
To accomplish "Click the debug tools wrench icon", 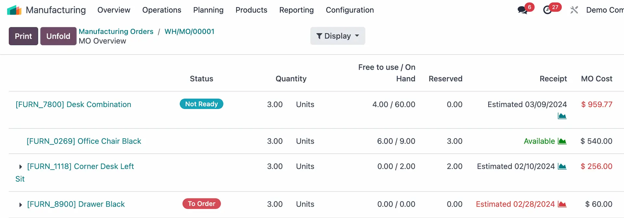I will click(574, 10).
